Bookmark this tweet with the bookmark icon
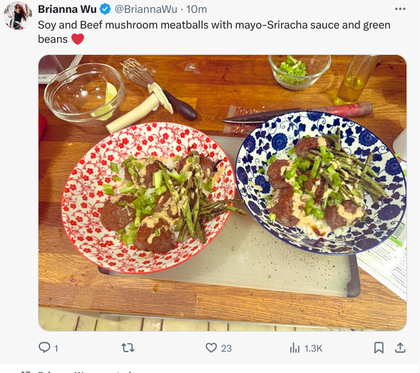This screenshot has width=420, height=373. (x=379, y=348)
